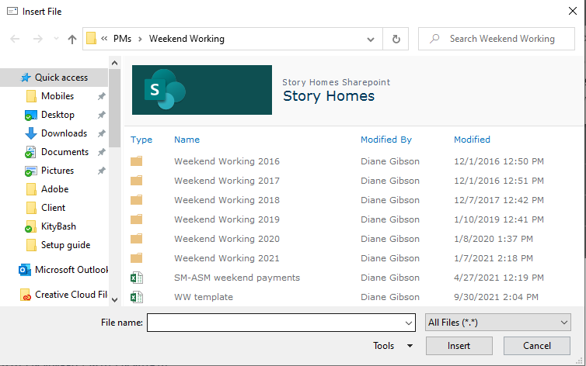Open the All Files type filter

[x=498, y=323]
